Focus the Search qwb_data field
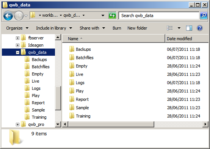 (159, 16)
